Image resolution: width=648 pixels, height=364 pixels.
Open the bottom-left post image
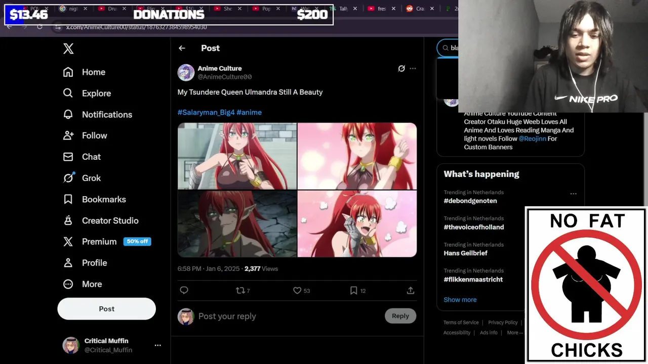point(237,223)
